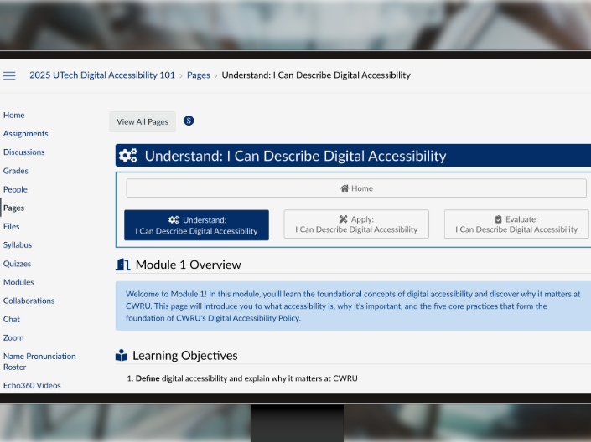The image size is (591, 442).
Task: Open Grades in course sidebar
Action: click(15, 171)
